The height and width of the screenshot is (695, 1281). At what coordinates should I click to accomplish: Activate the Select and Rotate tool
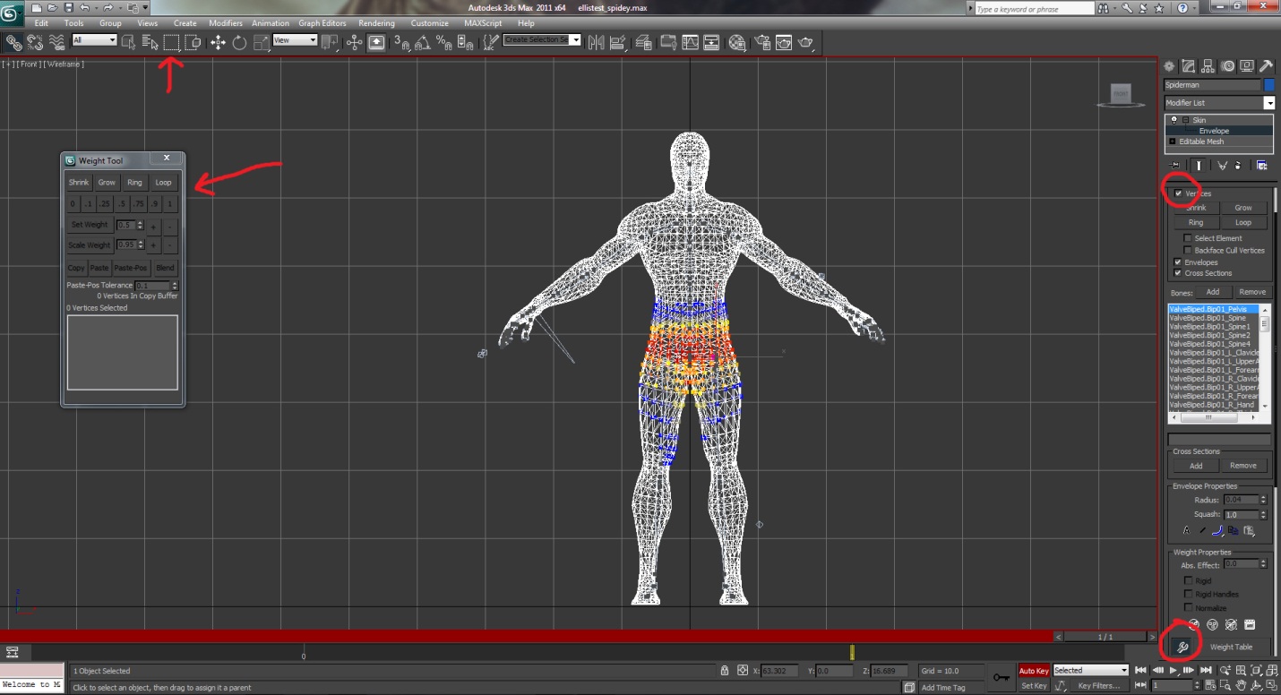[239, 42]
